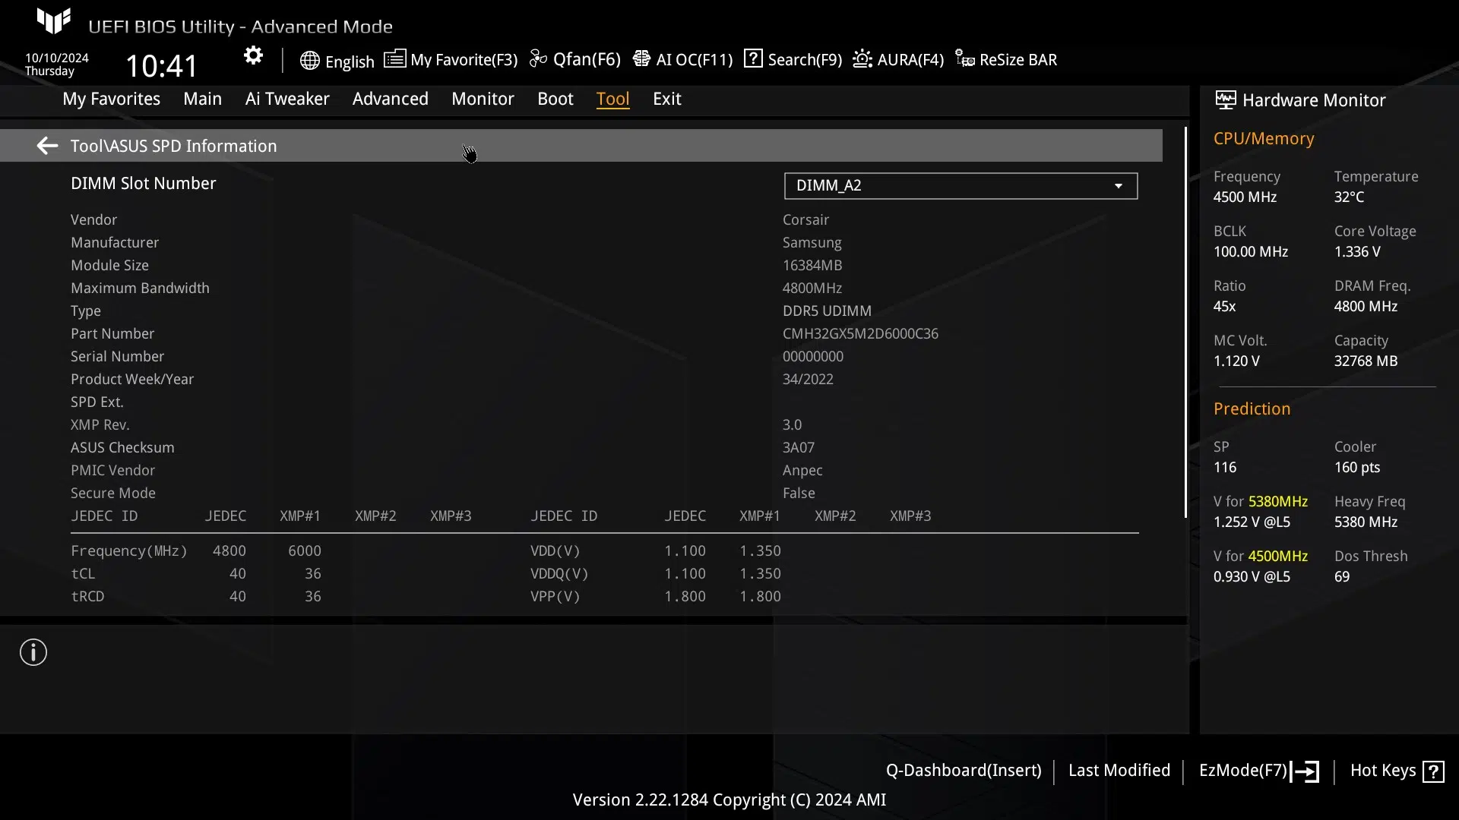The width and height of the screenshot is (1459, 820).
Task: Click the clock time 10:41
Action: 161,66
